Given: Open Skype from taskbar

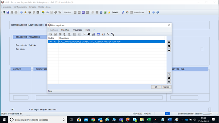Looking at the screenshot, I should pos(135,120).
